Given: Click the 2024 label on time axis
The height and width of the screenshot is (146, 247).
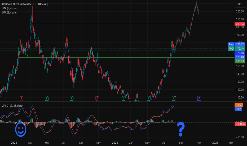Looking at the screenshot, I should pyautogui.click(x=14, y=143).
